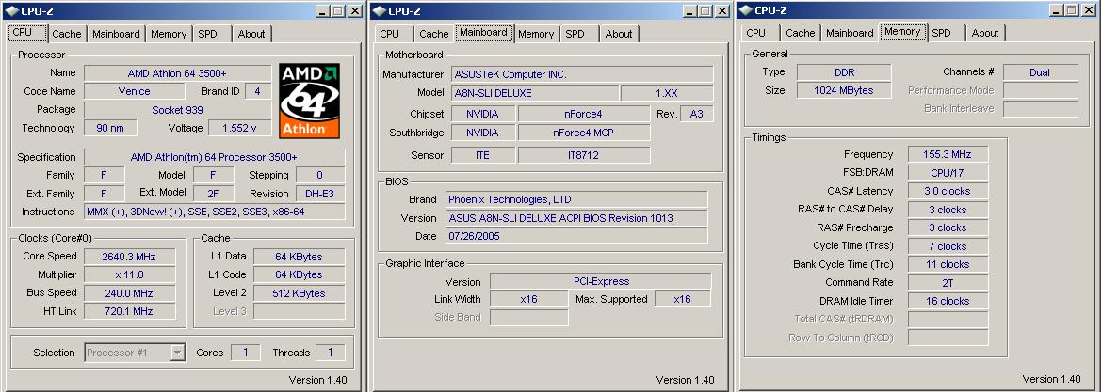Open About tab in middle window

coord(619,34)
